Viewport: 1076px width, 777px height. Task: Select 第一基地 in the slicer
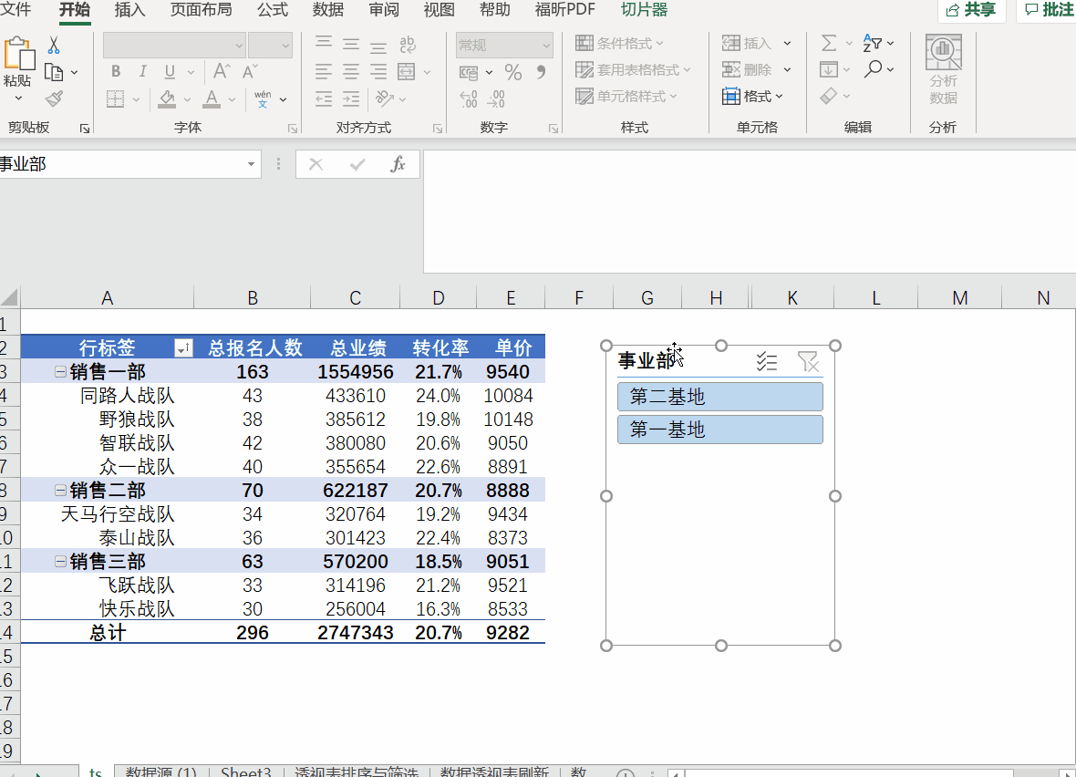tap(719, 430)
